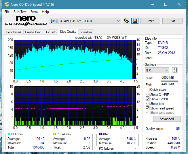Click PI Errors average 106.42
The width and height of the screenshot is (188, 154).
39,139
